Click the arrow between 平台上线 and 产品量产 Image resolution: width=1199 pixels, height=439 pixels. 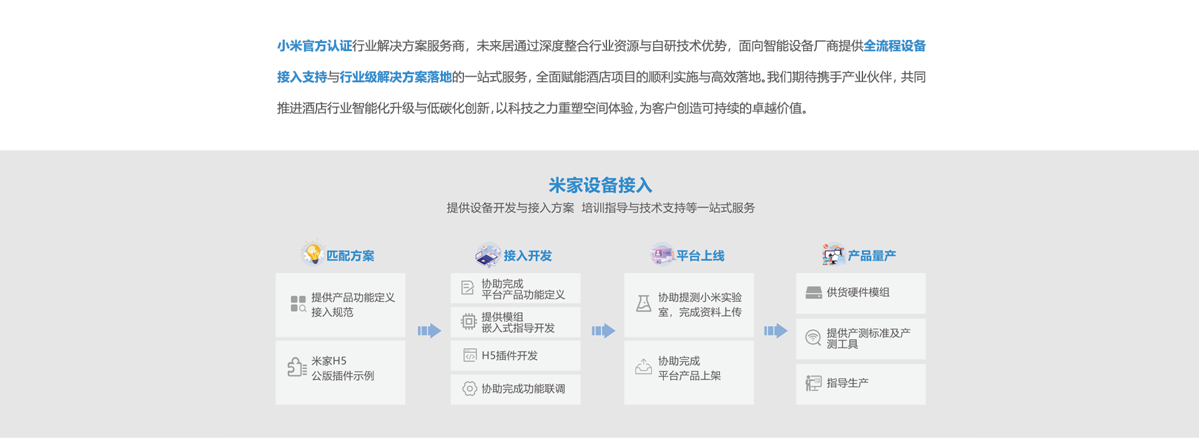click(x=776, y=330)
